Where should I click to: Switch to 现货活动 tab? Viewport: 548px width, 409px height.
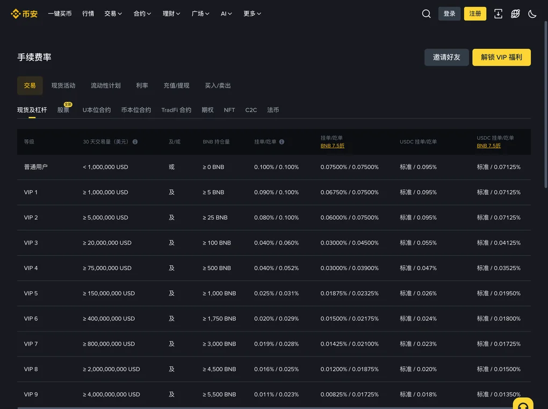63,85
